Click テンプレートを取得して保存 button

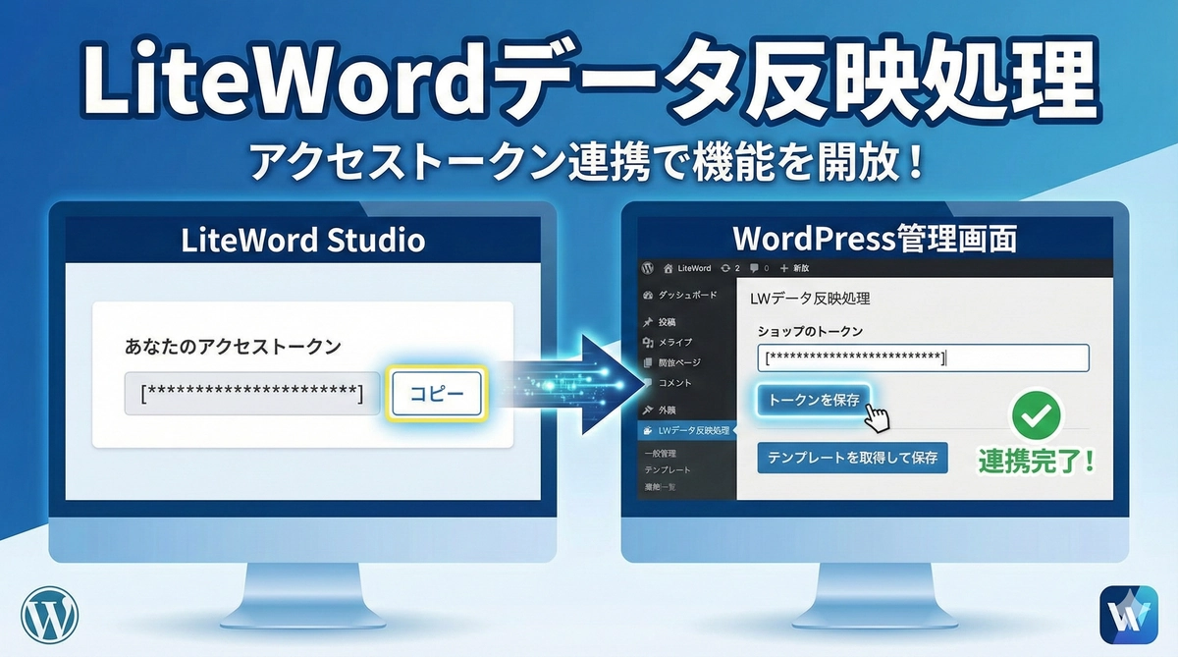(852, 458)
